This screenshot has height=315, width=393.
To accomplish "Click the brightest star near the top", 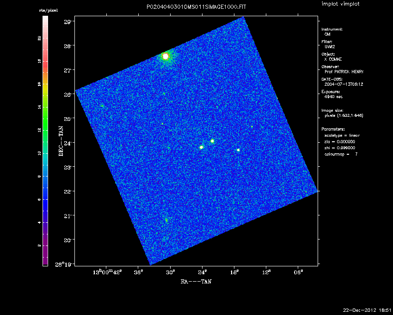I will pos(166,56).
